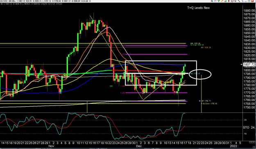Click the 'Nov' month label on time axis
This screenshot has width=256, height=149.
(x=51, y=146)
